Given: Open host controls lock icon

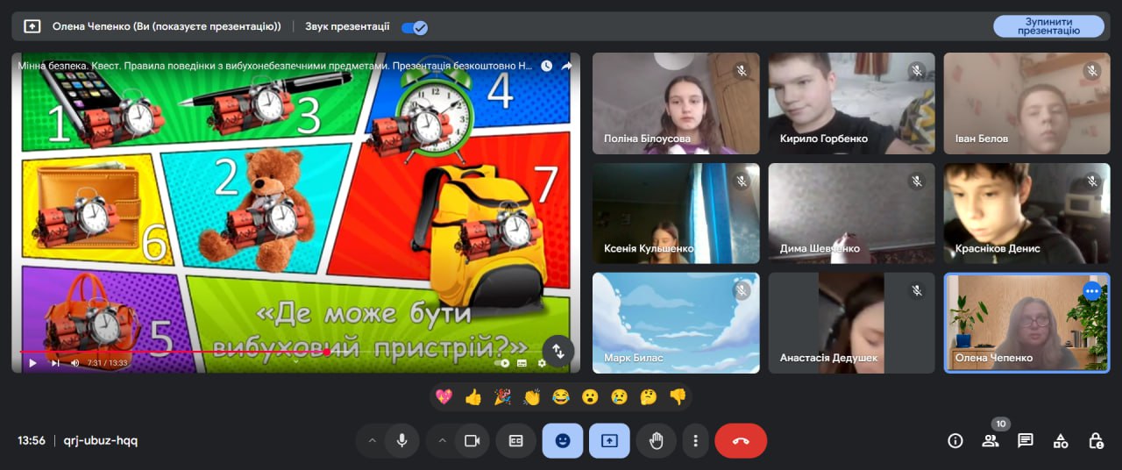Looking at the screenshot, I should (x=1095, y=441).
